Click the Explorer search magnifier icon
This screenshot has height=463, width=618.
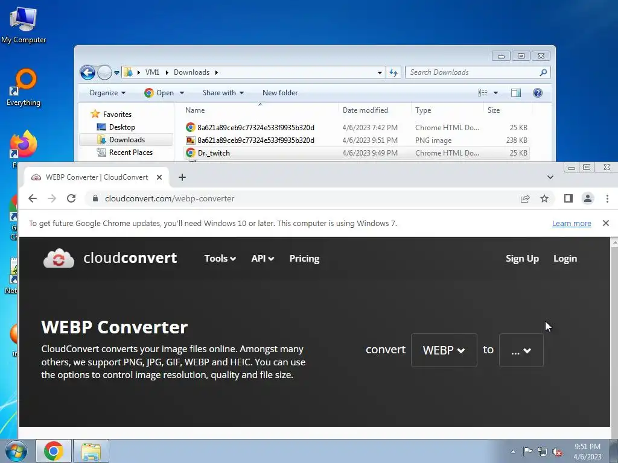[x=543, y=72]
